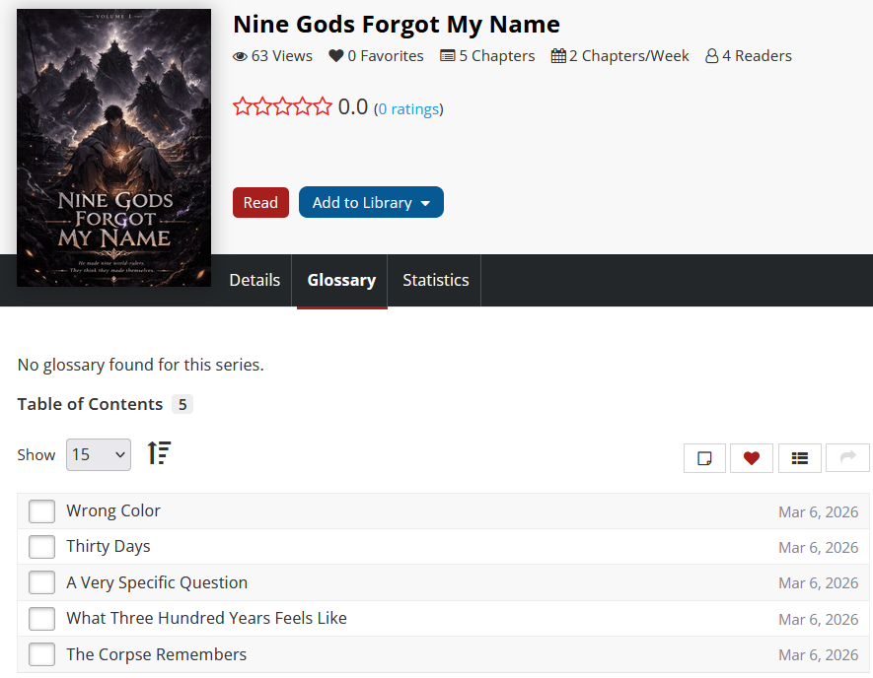Tick the Thirty Days chapter checkbox
Viewport: 873px width, 678px height.
coord(41,547)
